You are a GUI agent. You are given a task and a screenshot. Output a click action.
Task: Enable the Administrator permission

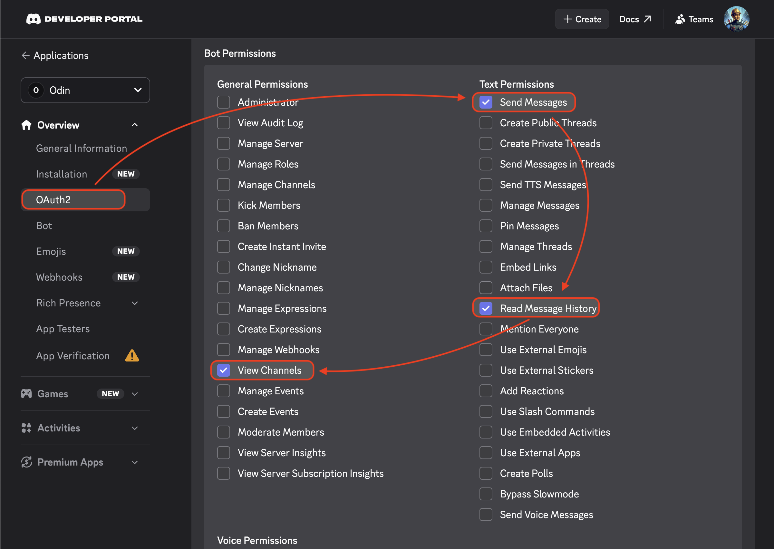(x=224, y=102)
